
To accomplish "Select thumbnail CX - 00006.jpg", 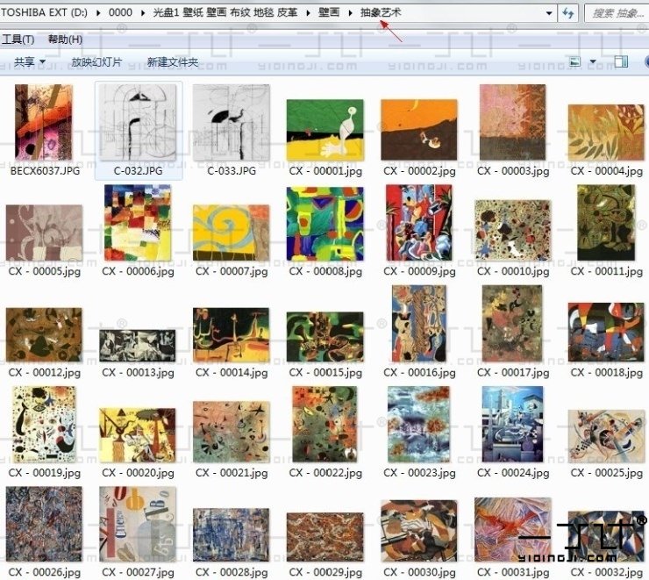I will point(138,223).
